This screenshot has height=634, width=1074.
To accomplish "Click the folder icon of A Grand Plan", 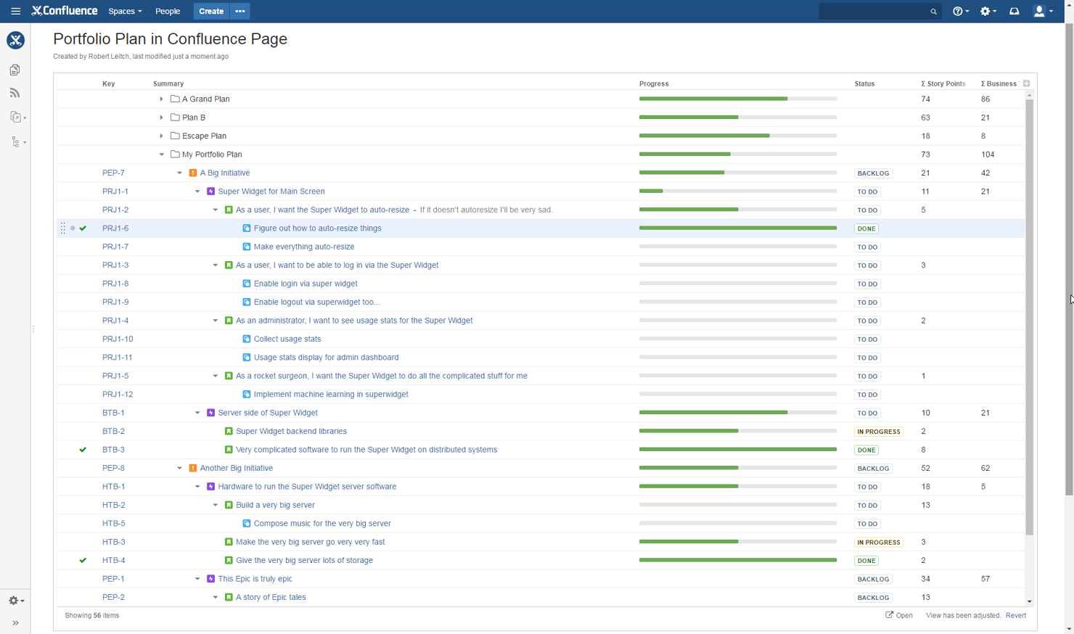I will pyautogui.click(x=175, y=99).
